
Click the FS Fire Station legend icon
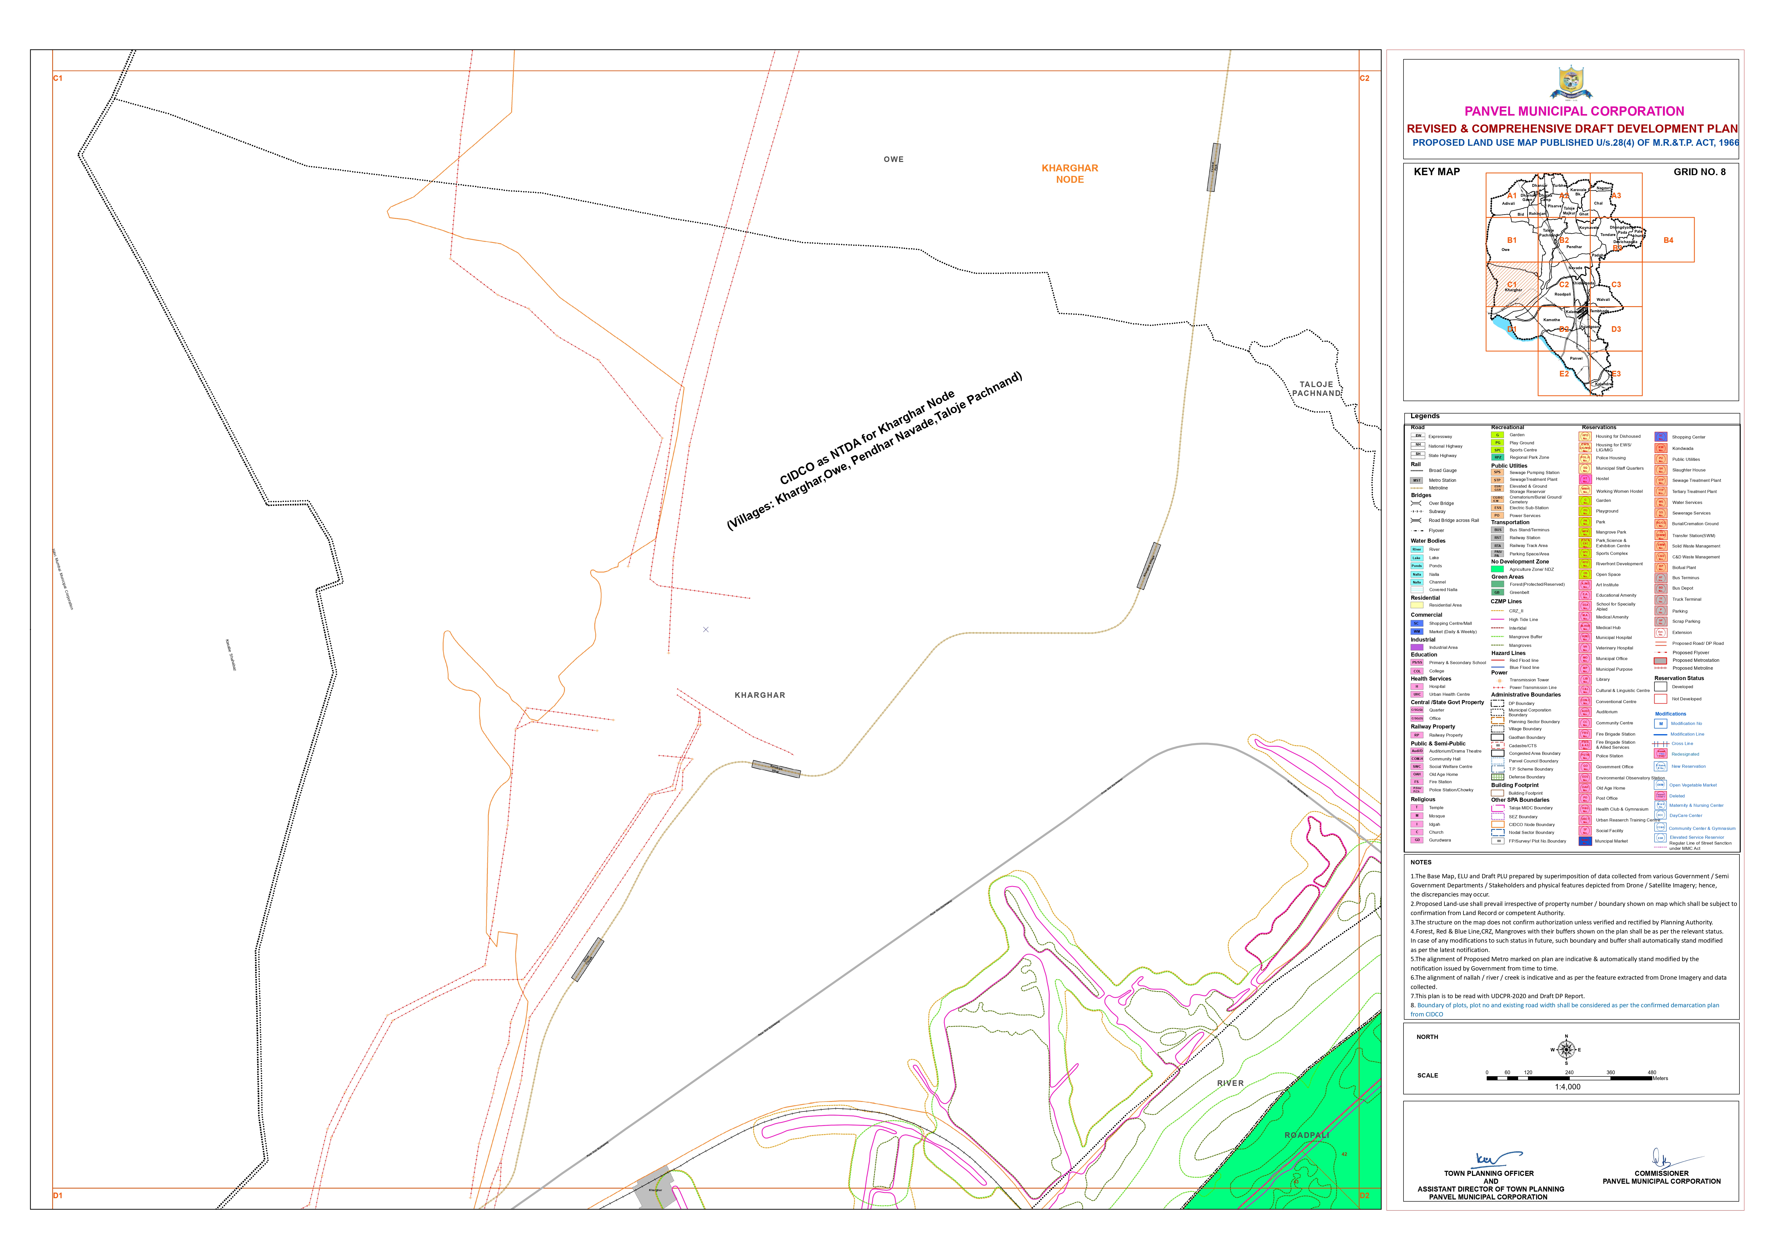tap(1417, 782)
